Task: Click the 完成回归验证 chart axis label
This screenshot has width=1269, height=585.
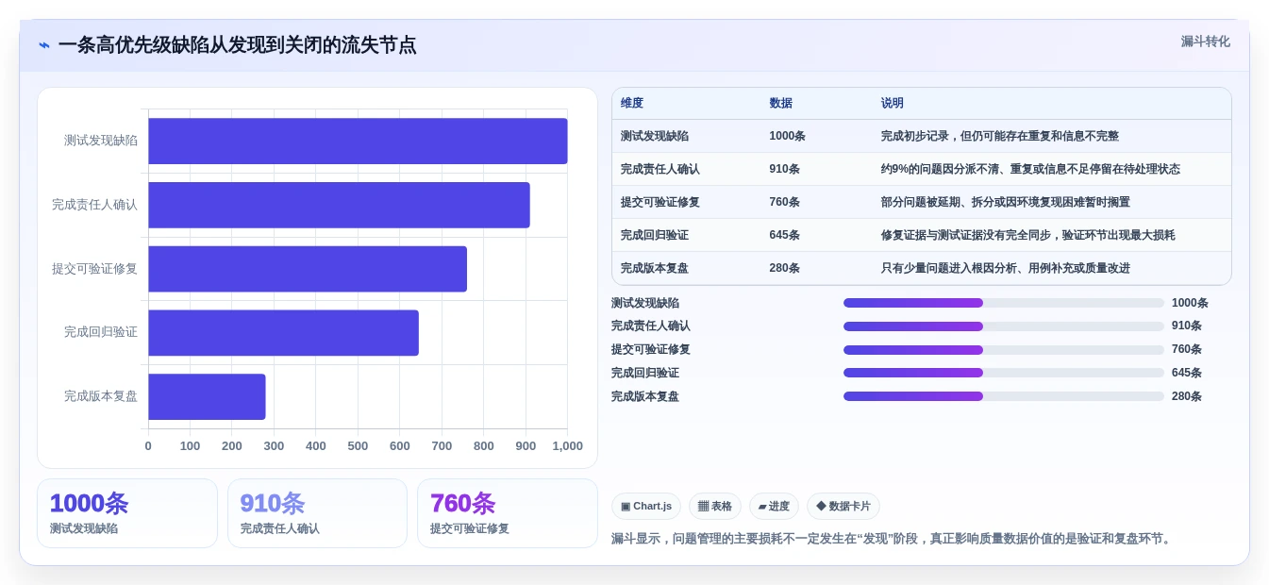Action: [101, 332]
